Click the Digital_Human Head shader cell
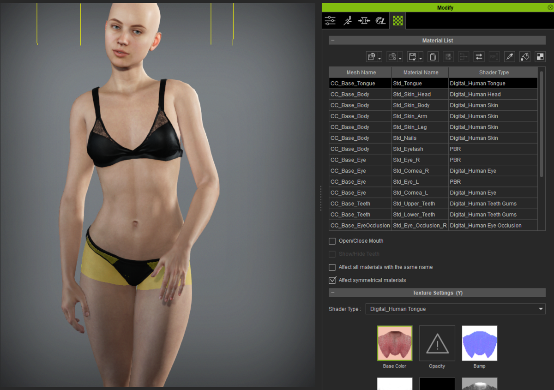554x390 pixels. (x=493, y=94)
